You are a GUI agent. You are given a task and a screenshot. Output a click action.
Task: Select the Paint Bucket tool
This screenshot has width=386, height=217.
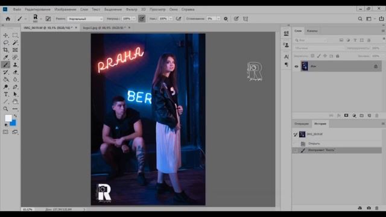click(x=5, y=80)
